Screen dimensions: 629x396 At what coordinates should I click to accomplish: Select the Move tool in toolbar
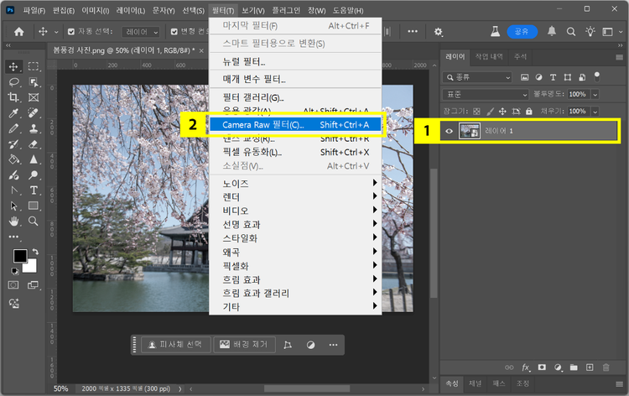coord(13,66)
